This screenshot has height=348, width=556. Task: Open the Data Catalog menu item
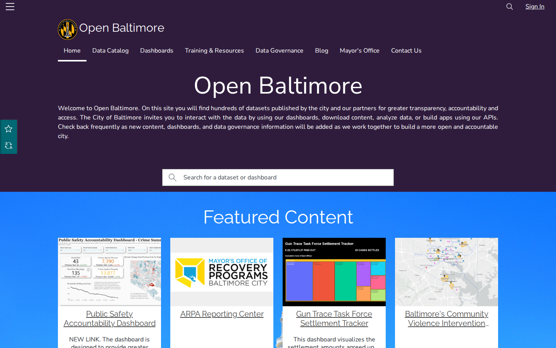(110, 51)
